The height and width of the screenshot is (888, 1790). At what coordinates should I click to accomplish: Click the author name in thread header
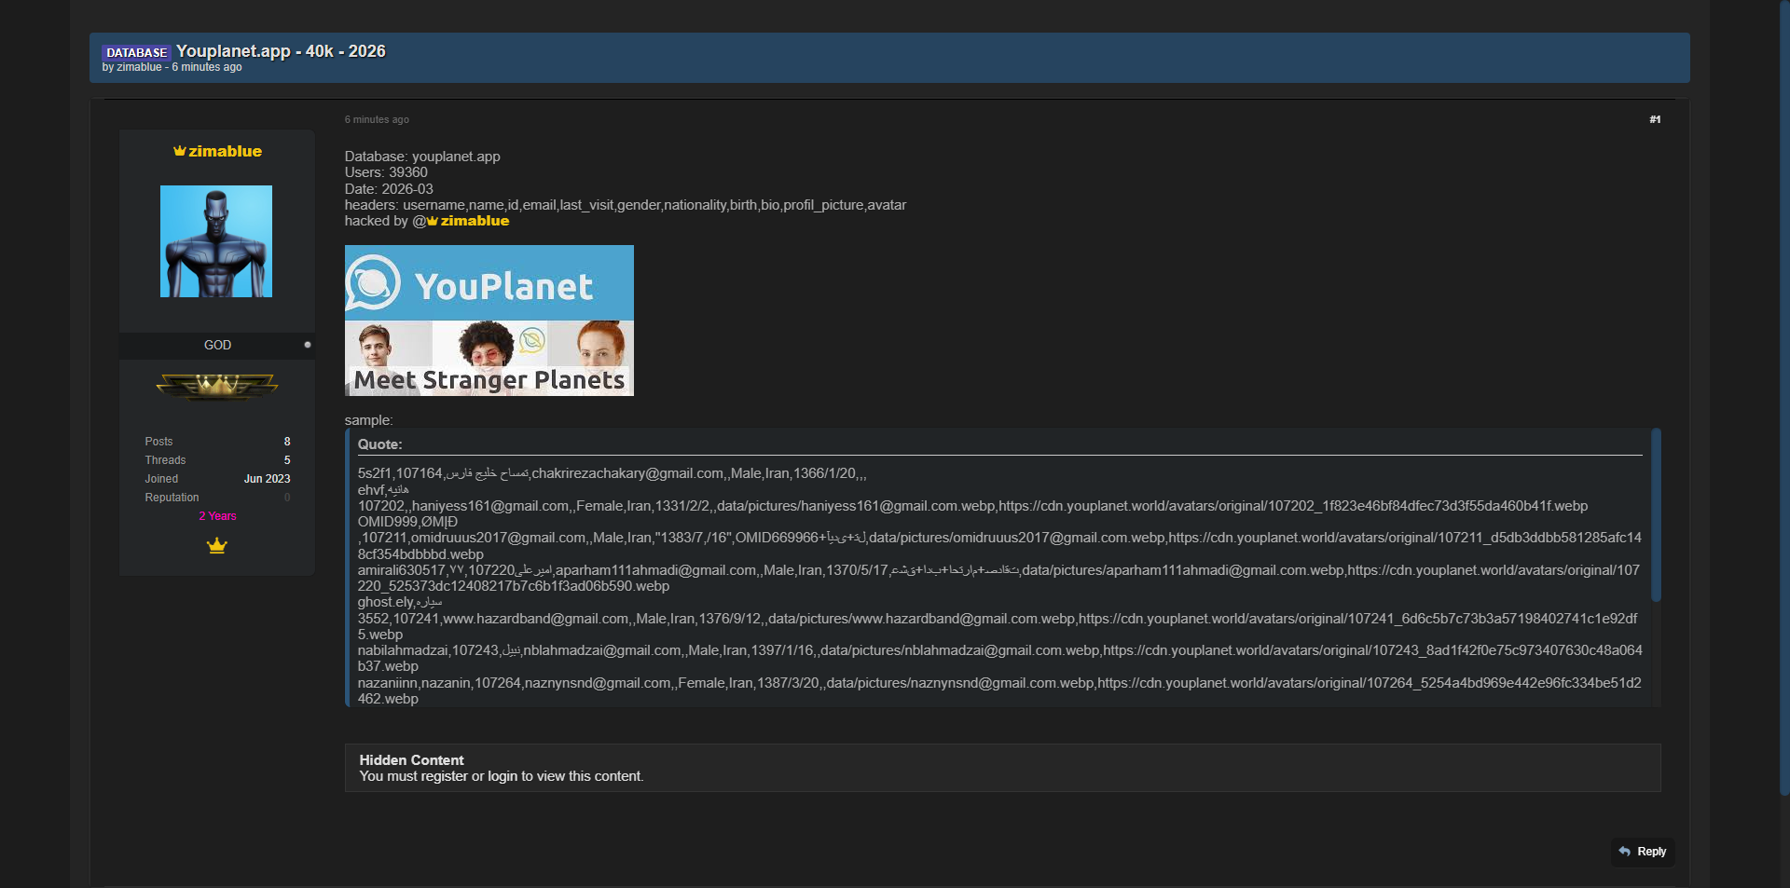139,67
